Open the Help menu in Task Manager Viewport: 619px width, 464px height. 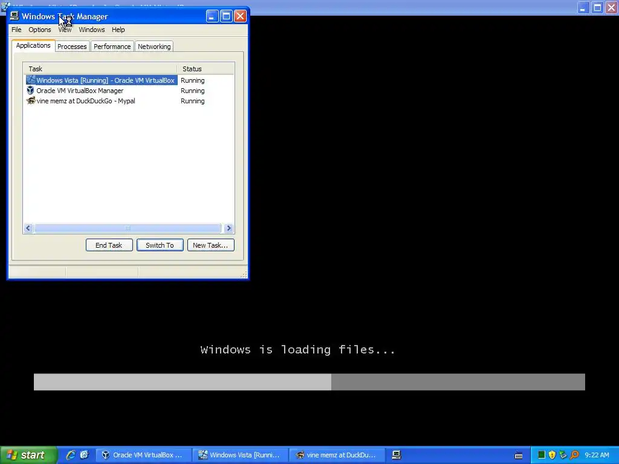[x=118, y=30]
